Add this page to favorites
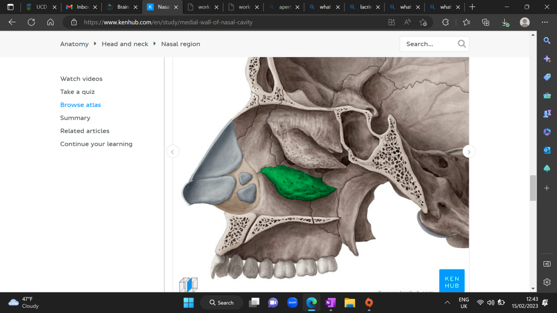 (x=423, y=22)
